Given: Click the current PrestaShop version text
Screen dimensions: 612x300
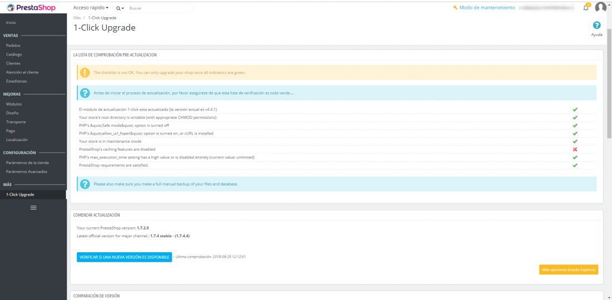Looking at the screenshot, I should point(113,228).
